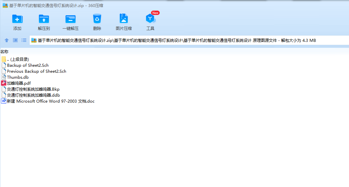The image size is (349, 187).
Task: Switch to the thumbnail view icon
Action: tap(15, 40)
